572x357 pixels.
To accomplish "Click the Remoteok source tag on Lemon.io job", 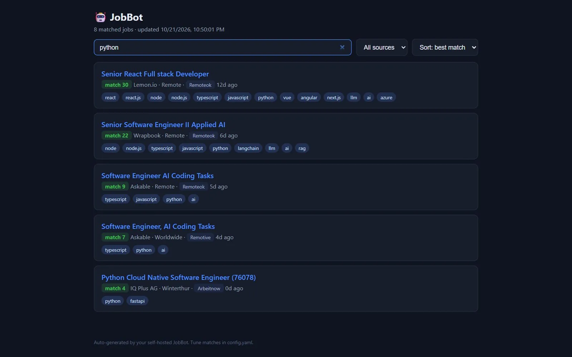I will coord(200,85).
